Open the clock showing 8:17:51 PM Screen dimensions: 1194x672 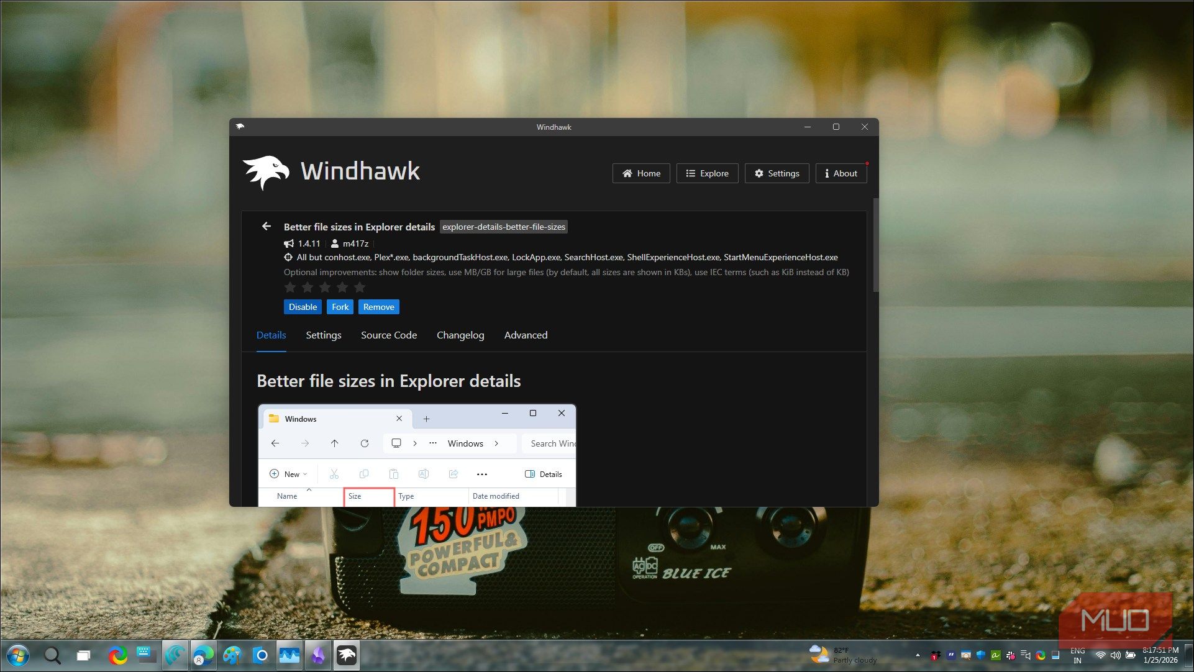[1160, 655]
